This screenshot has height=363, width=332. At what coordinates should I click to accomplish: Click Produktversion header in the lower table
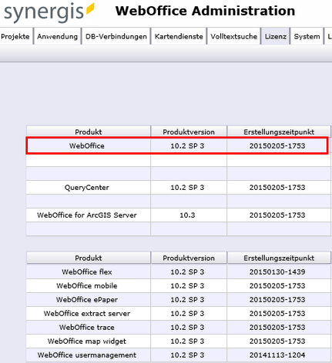189,258
